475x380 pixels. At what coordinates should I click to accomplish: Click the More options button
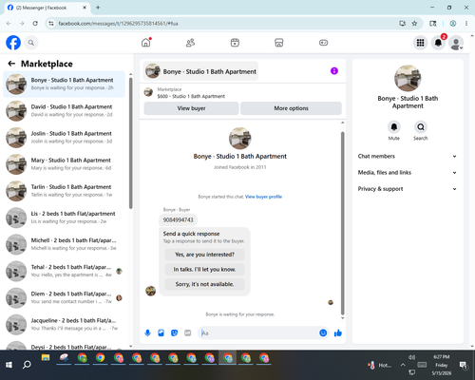(291, 108)
